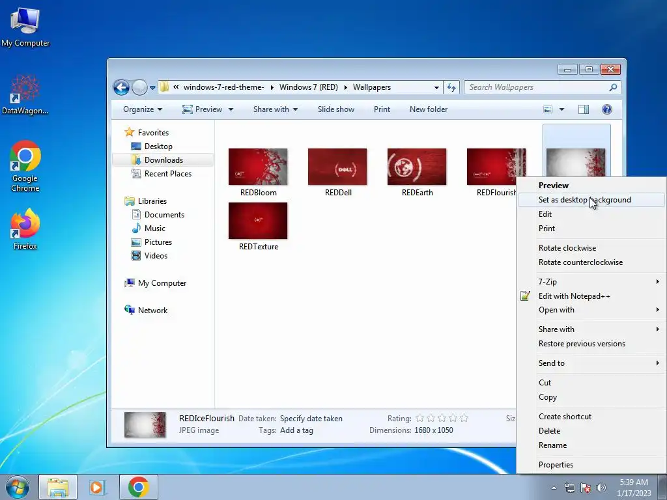Viewport: 667px width, 500px height.
Task: Click the Firefox desktop shortcut
Action: 25,229
